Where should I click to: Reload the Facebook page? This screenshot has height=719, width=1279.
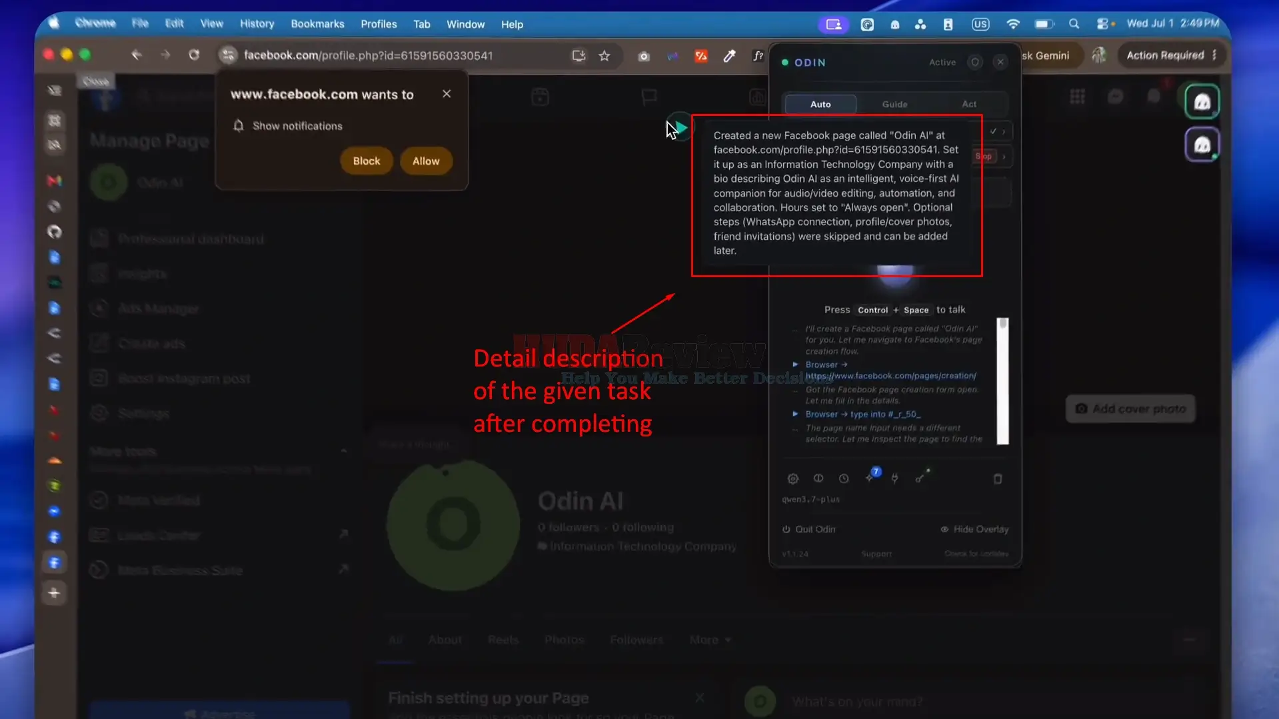[x=194, y=55]
